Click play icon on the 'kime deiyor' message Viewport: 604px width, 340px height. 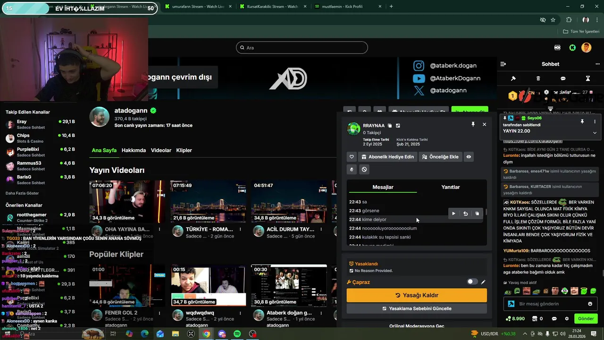[453, 213]
